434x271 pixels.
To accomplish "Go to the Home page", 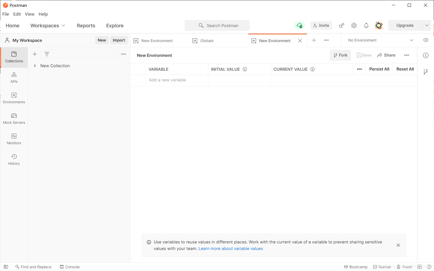I will pos(13,25).
